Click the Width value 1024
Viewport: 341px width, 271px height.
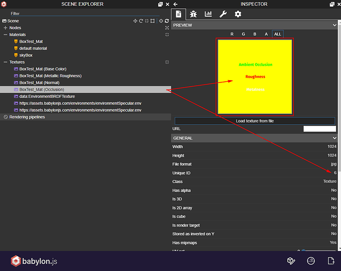coord(332,146)
